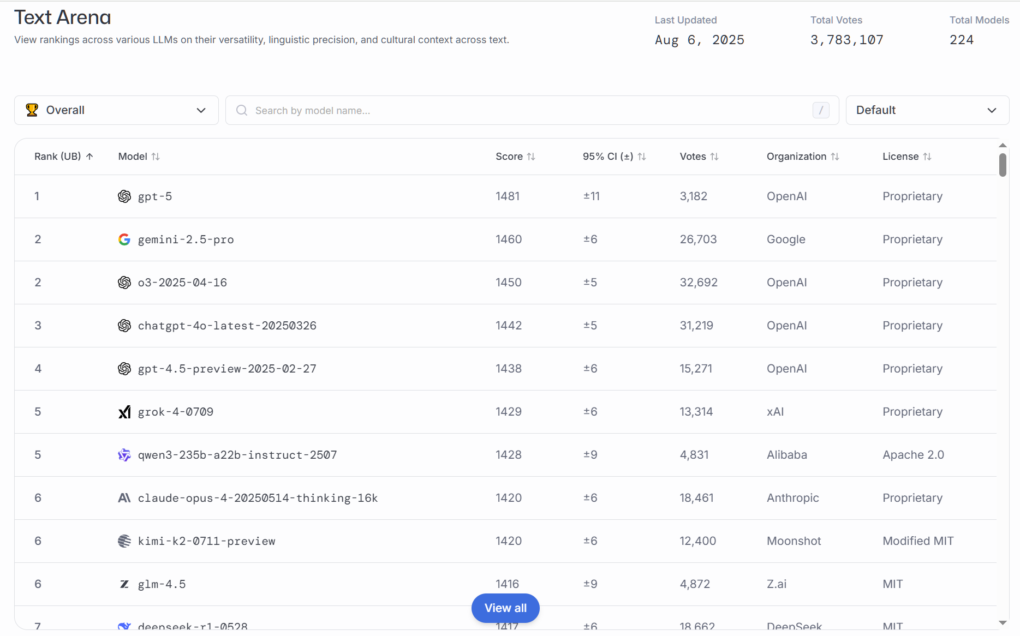This screenshot has width=1020, height=636.
Task: Click the table's vertical scrollbar thumb
Action: click(1003, 165)
